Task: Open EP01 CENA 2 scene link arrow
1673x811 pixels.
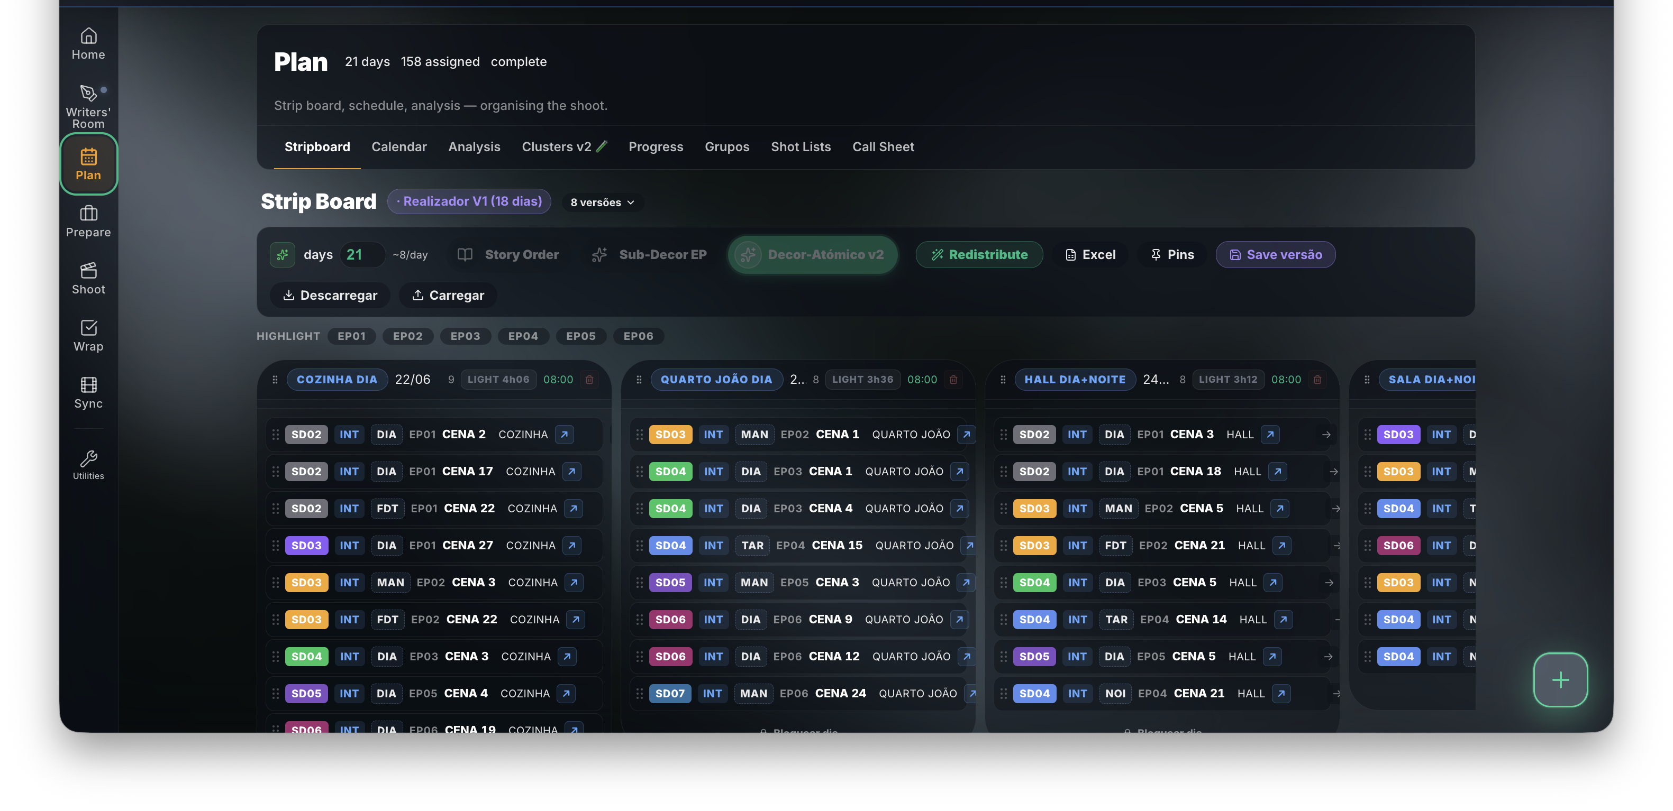Action: pyautogui.click(x=565, y=435)
